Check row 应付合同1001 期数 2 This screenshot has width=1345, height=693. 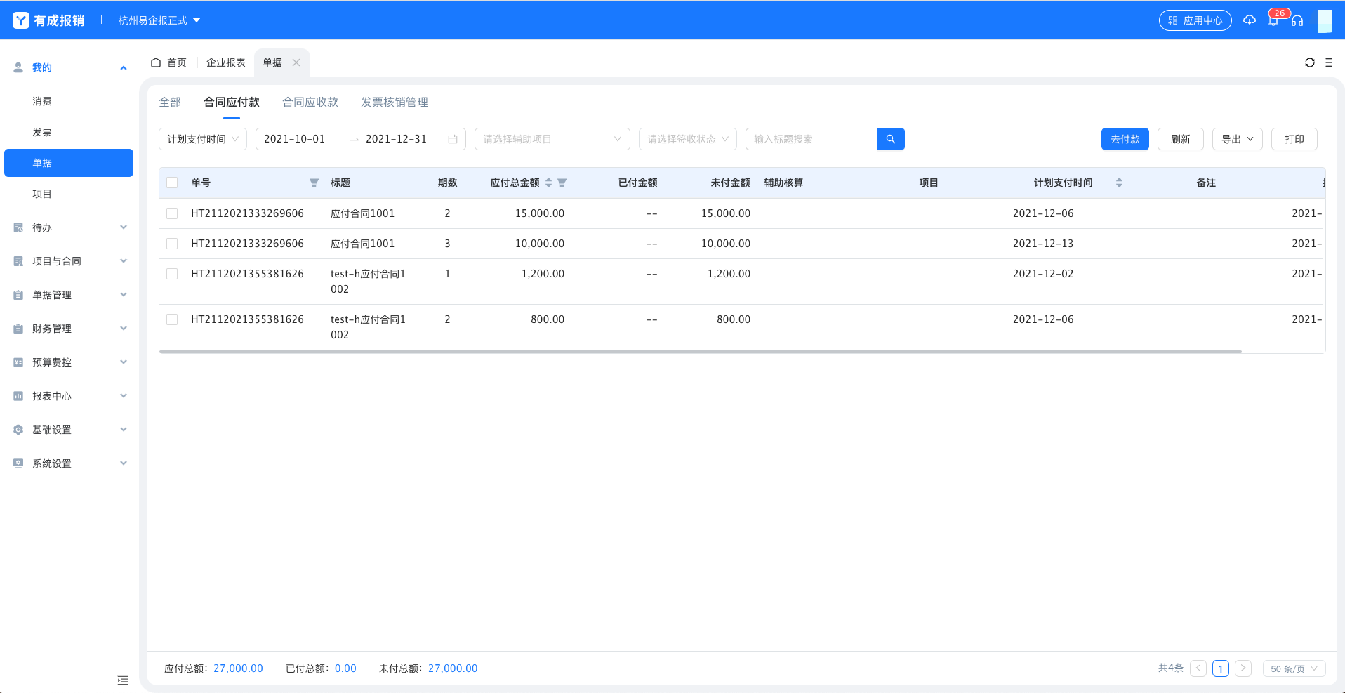click(172, 213)
